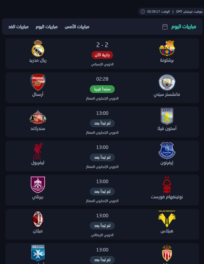Viewport: 204px width, 264px height.
Task: Click the calendar icon beside مباريات اليوم heading
Action: click(x=165, y=27)
